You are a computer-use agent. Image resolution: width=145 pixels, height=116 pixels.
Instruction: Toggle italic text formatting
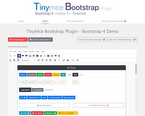pos(59,60)
